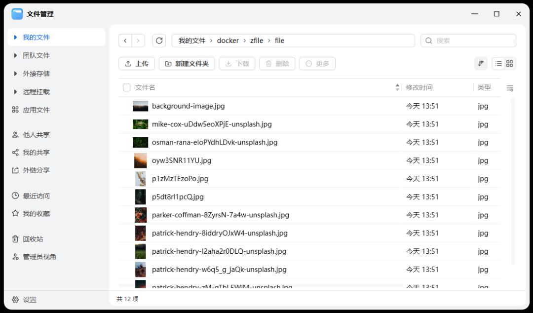Click the 上传 button
The height and width of the screenshot is (313, 533).
pyautogui.click(x=137, y=64)
